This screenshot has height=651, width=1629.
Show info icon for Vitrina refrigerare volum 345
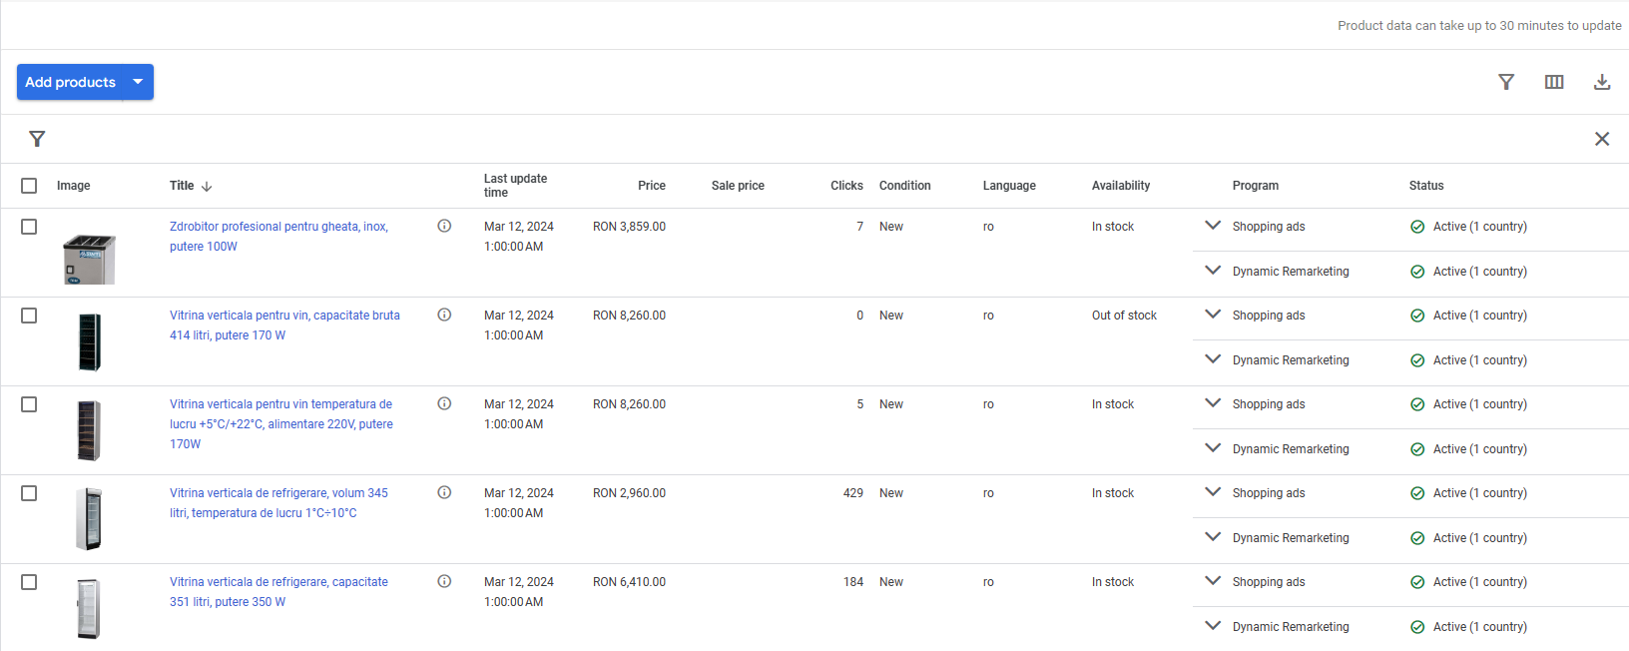point(444,492)
